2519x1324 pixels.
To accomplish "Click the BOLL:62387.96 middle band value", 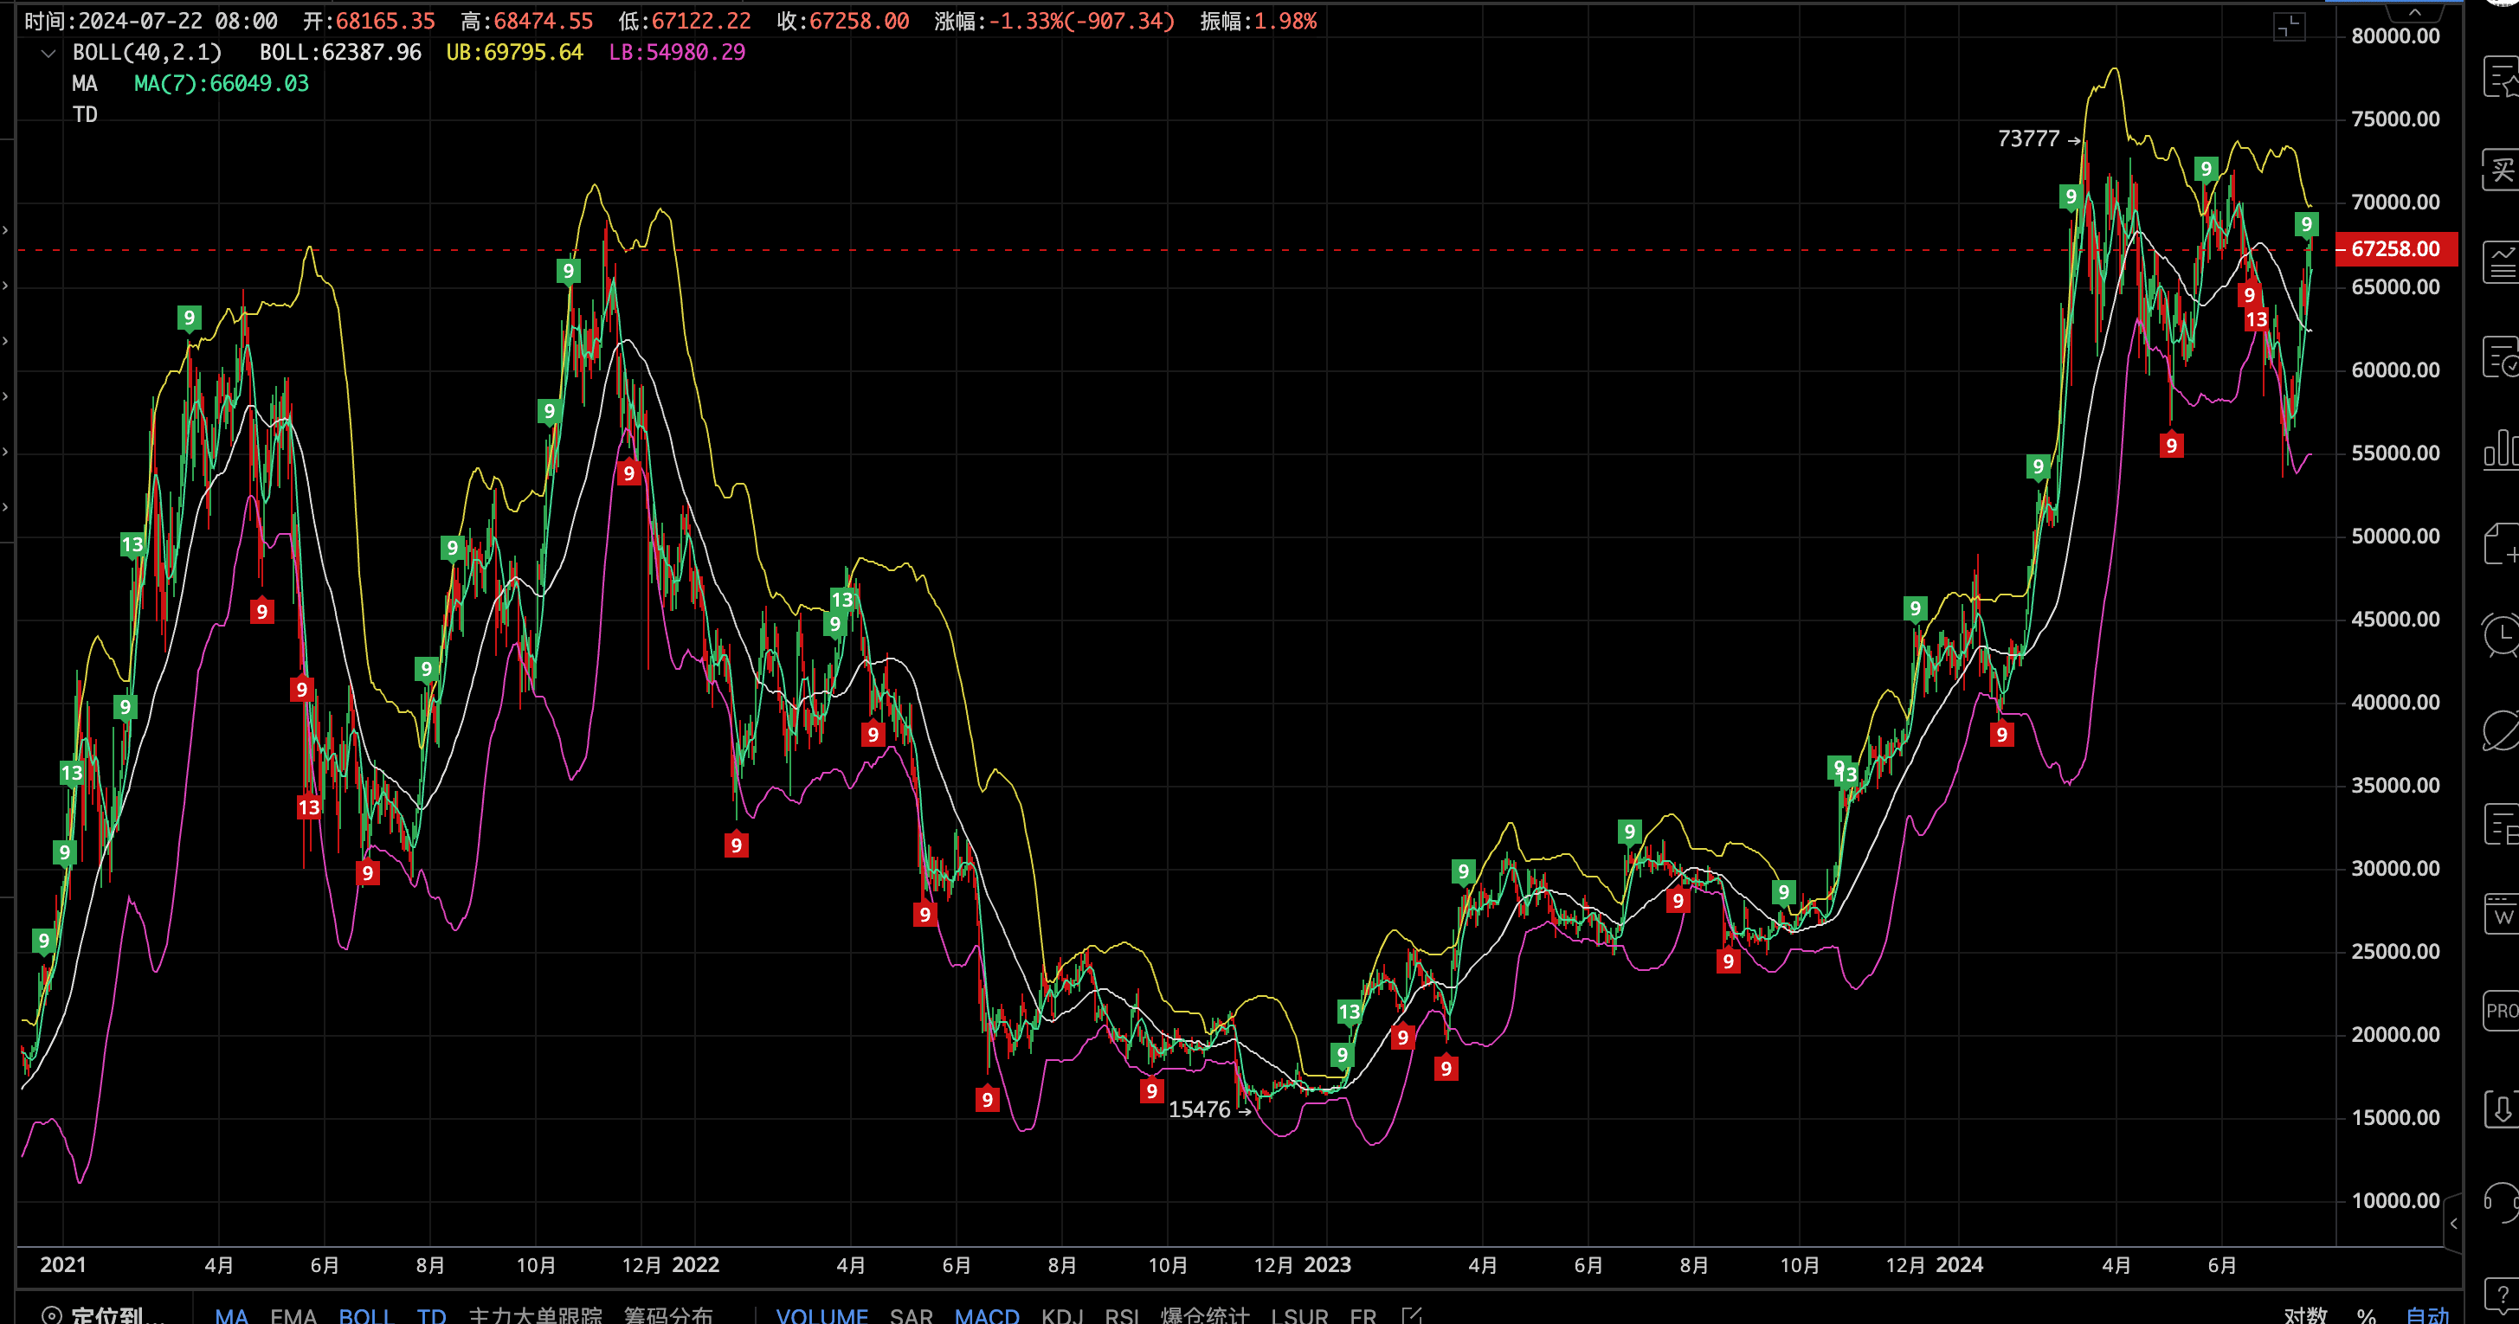I will [340, 53].
